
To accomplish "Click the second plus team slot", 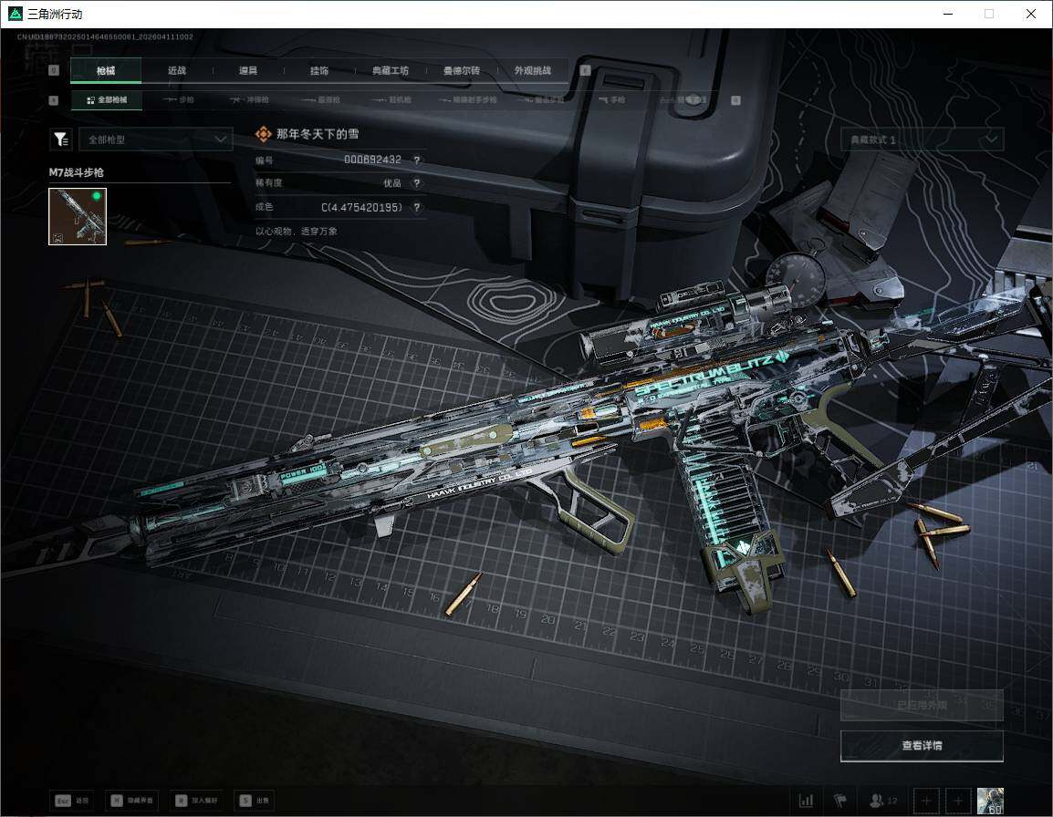I will (x=958, y=801).
